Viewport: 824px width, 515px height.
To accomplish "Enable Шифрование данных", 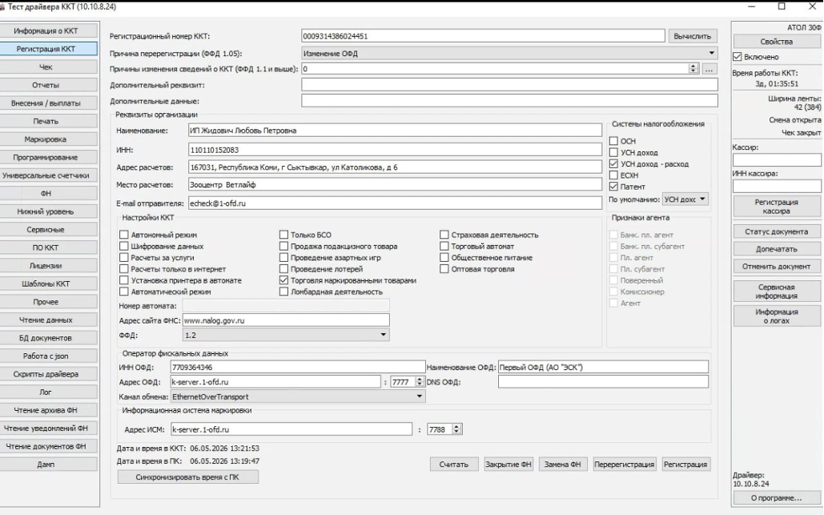I will click(124, 246).
